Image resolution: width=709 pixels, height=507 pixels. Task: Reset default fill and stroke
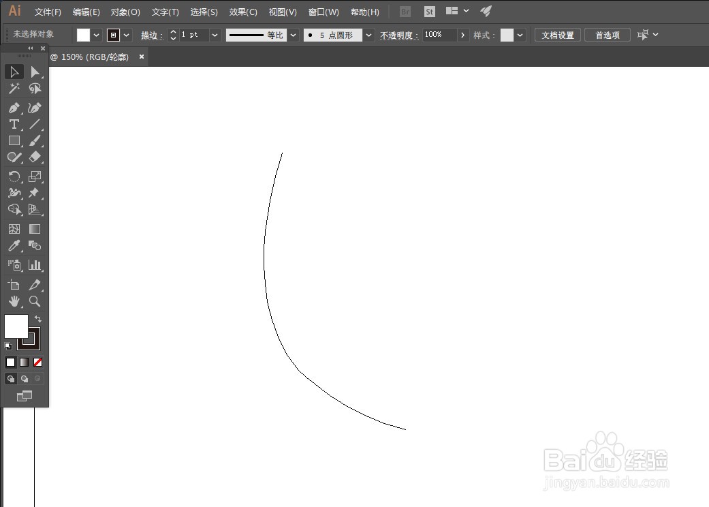pyautogui.click(x=8, y=346)
